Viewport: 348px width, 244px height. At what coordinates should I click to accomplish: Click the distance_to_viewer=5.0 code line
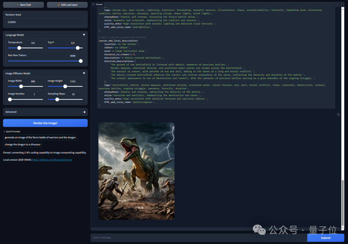(x=120, y=55)
